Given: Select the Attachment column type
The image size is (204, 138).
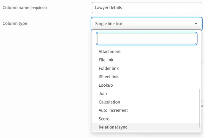Looking at the screenshot, I should coord(110,52).
